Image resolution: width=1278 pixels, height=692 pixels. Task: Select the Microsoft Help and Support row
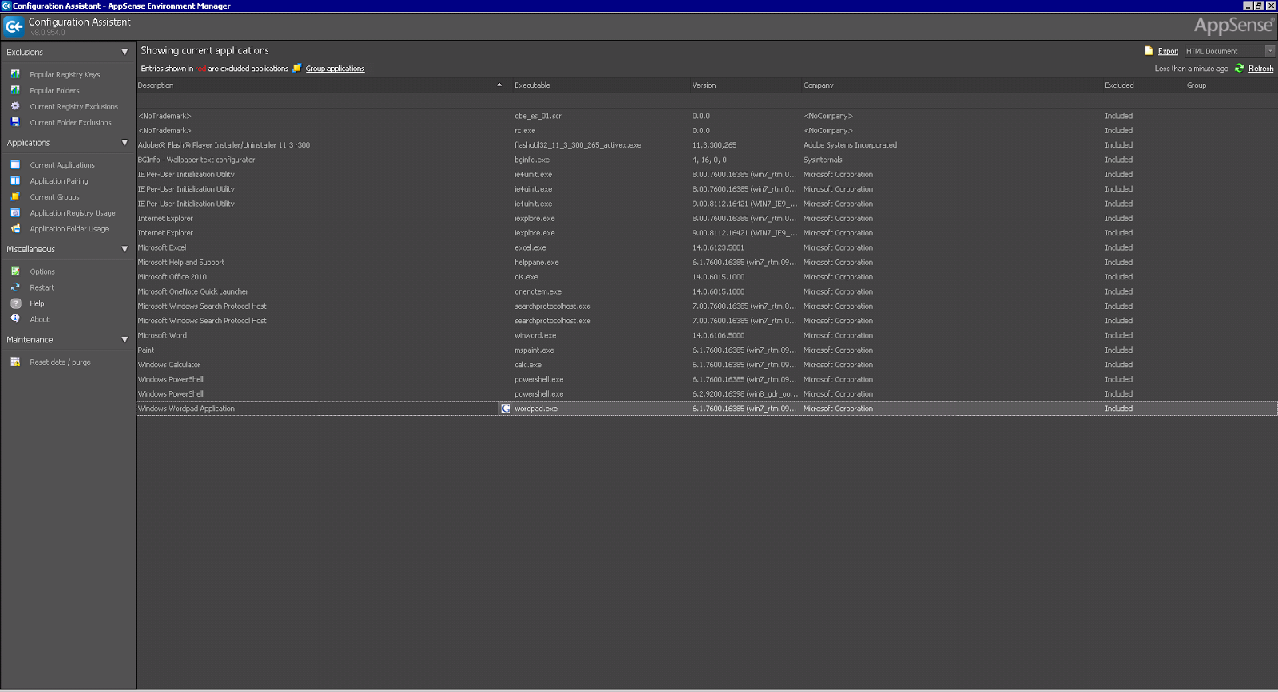pos(707,263)
